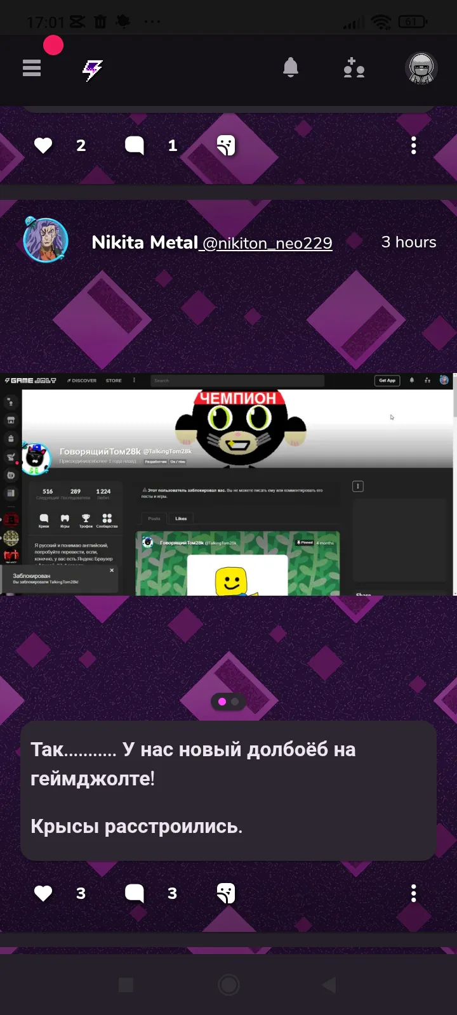Like the upper post with 2 likes
This screenshot has width=457, height=1015.
click(43, 146)
